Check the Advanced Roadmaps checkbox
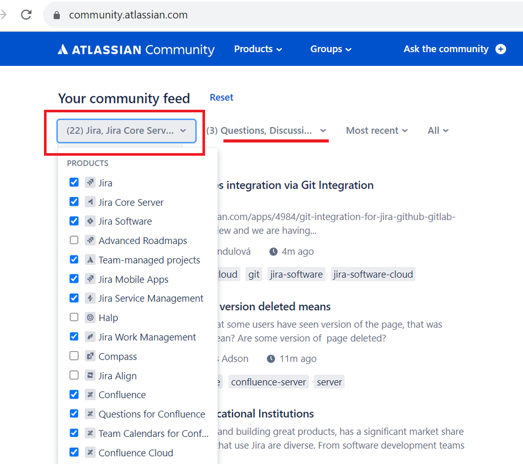Viewport: 523px width, 464px height. pyautogui.click(x=74, y=240)
